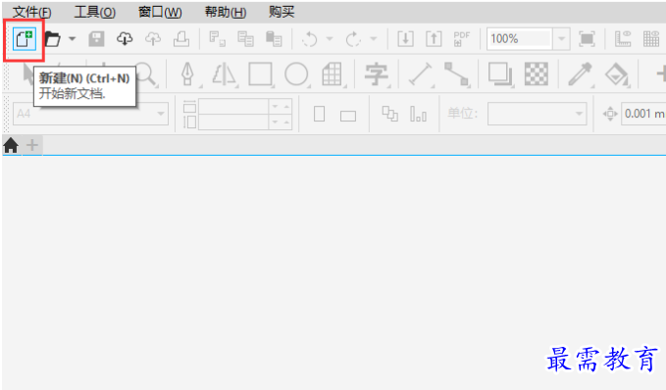Open the 购买 menu
This screenshot has height=390, width=666.
[x=282, y=12]
